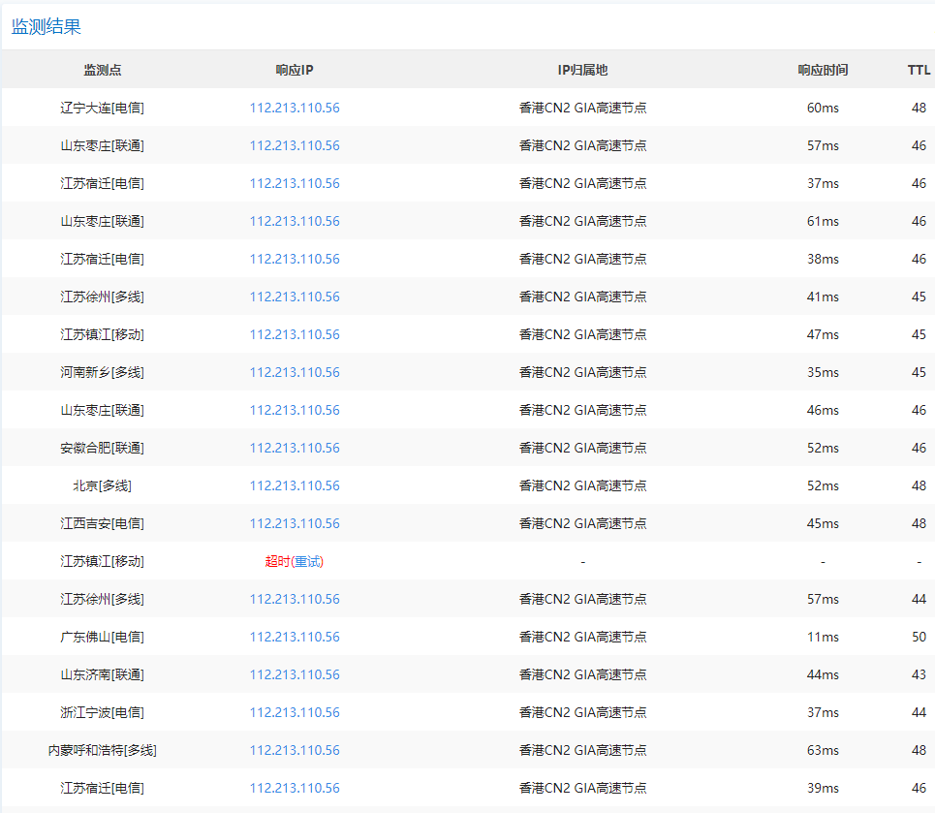
Task: Click the 63ms response time value
Action: [x=823, y=750]
